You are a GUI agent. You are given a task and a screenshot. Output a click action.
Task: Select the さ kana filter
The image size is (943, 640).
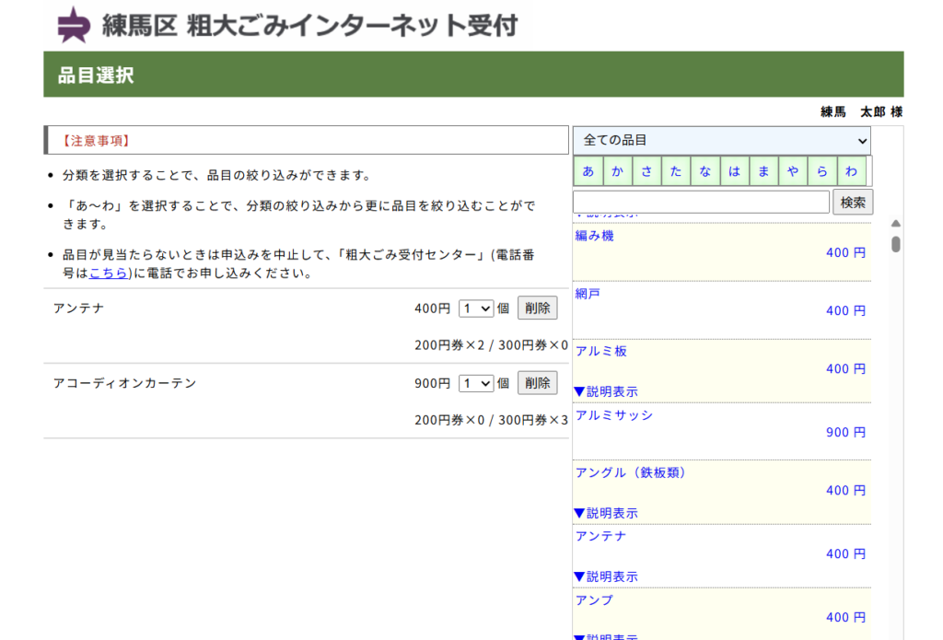tap(646, 171)
